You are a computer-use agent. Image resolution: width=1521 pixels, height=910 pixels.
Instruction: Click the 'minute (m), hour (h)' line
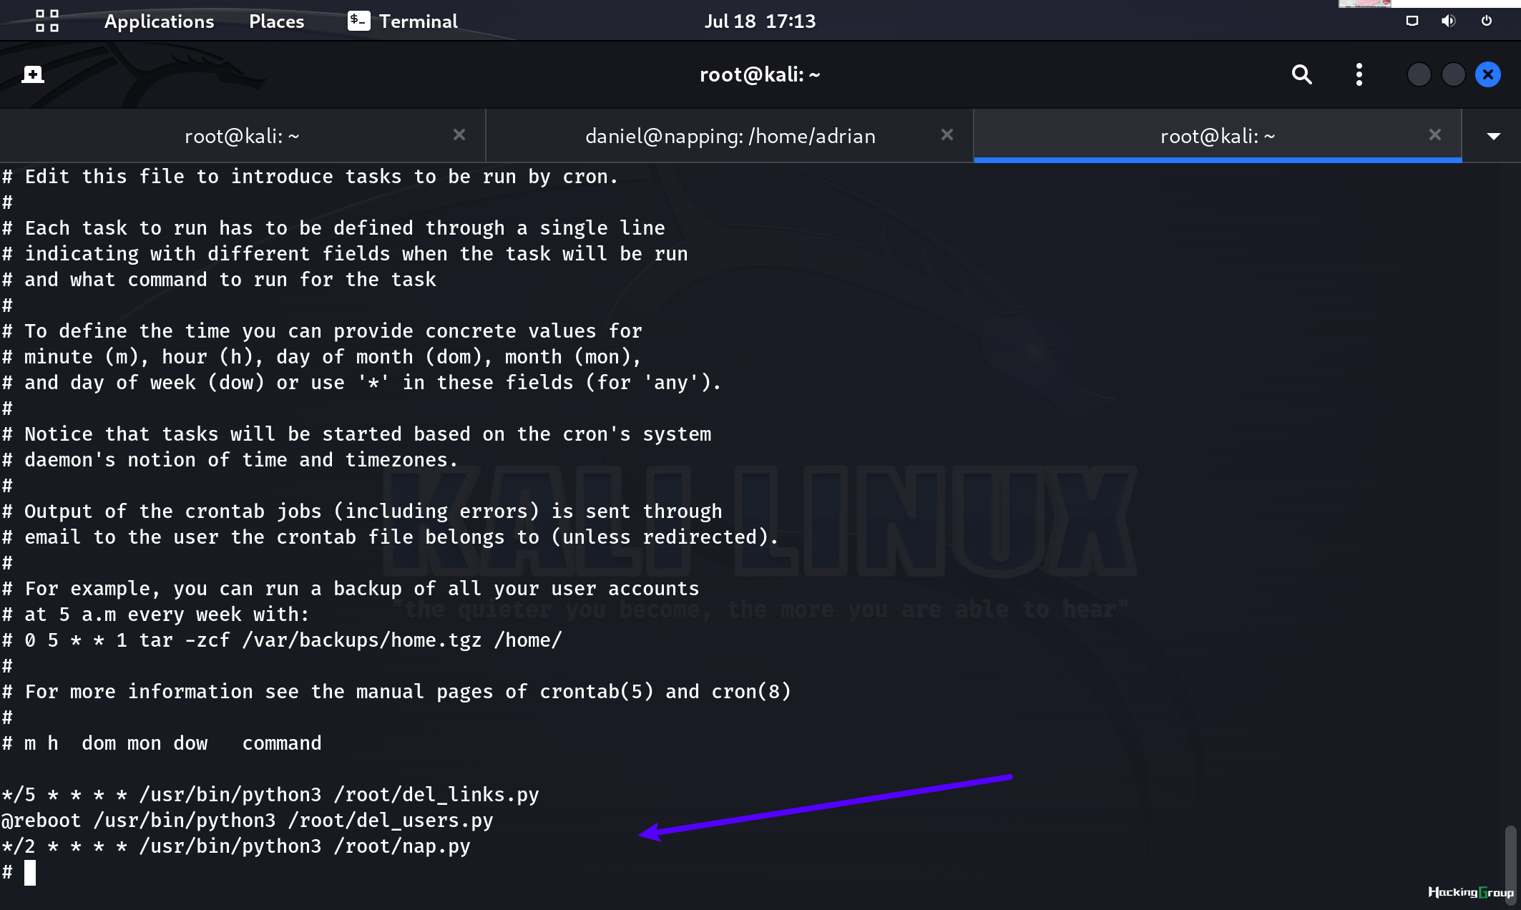322,357
